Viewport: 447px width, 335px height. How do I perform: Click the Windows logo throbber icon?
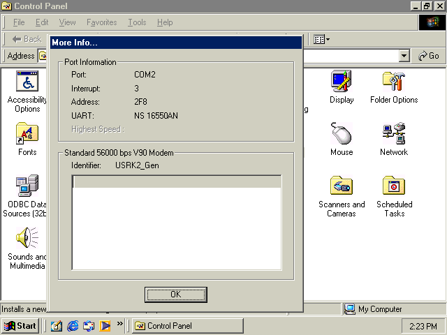tap(432, 22)
